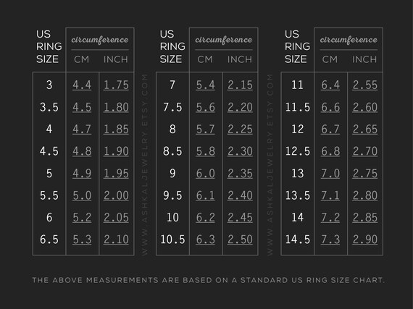The height and width of the screenshot is (309, 413).
Task: Click the 2.50 inch value for size 10.5
Action: click(240, 240)
